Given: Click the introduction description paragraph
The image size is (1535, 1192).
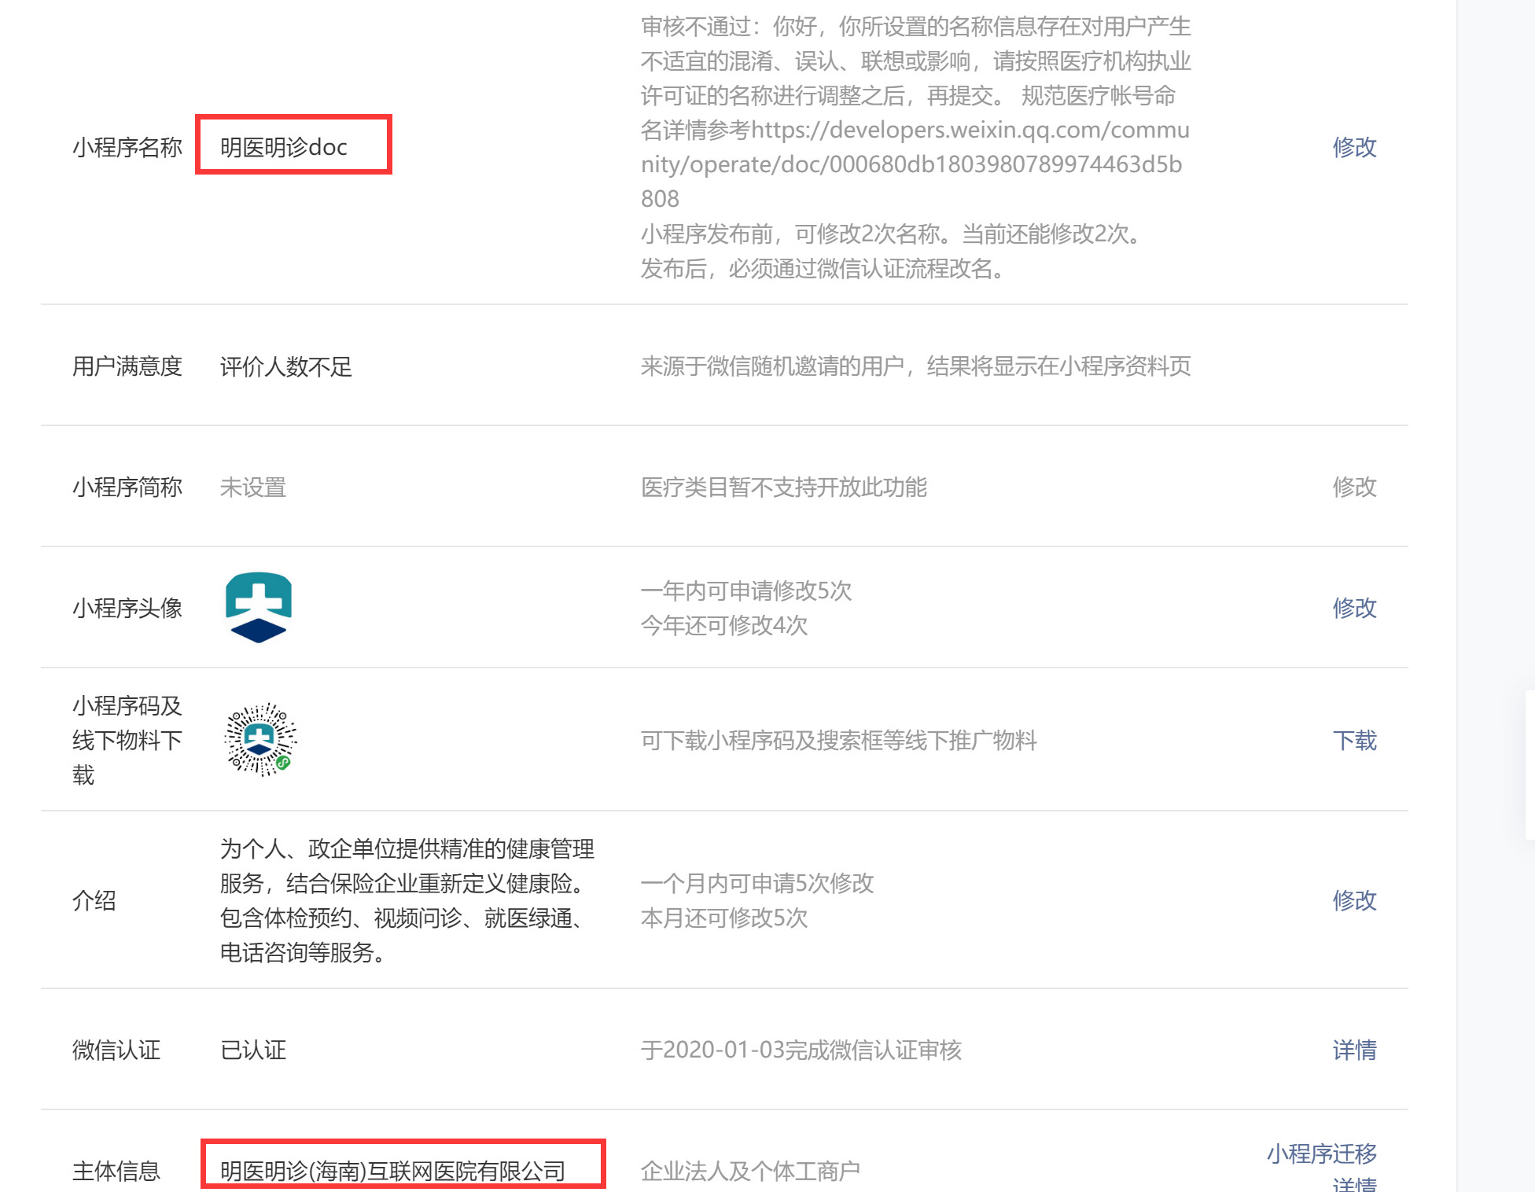Looking at the screenshot, I should 405,900.
